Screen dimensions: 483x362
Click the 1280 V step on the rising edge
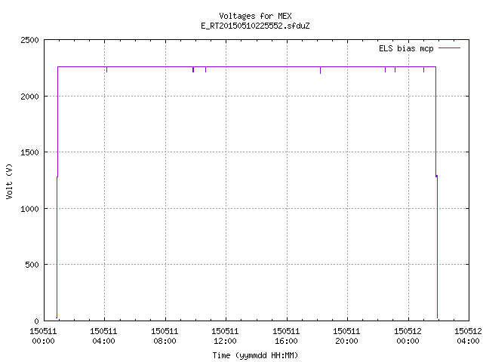tap(57, 176)
